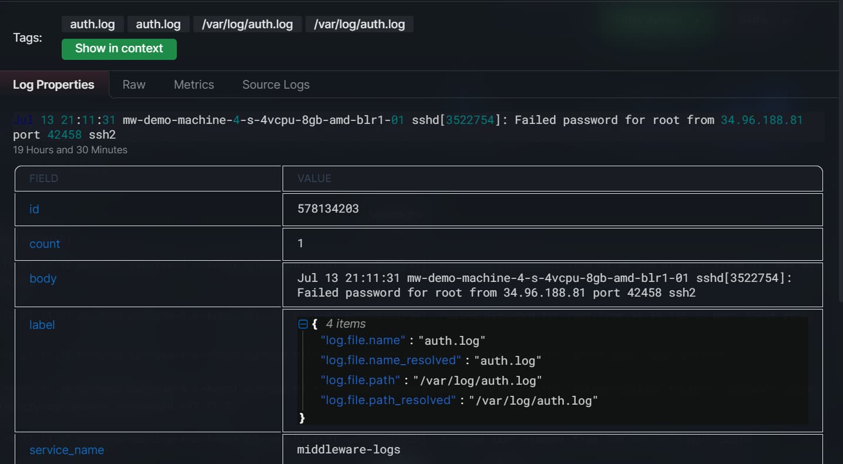Expand the body field details
This screenshot has width=843, height=464.
(x=43, y=279)
